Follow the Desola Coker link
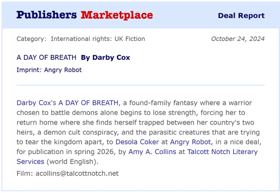 tap(137, 142)
